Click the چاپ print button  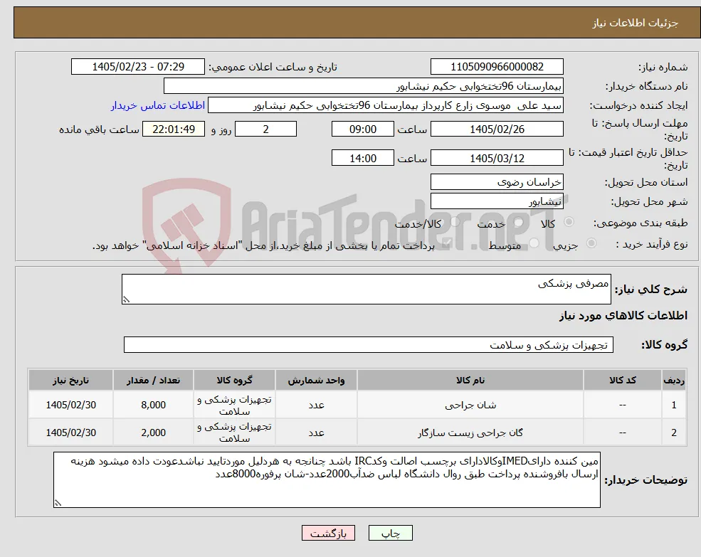[390, 533]
